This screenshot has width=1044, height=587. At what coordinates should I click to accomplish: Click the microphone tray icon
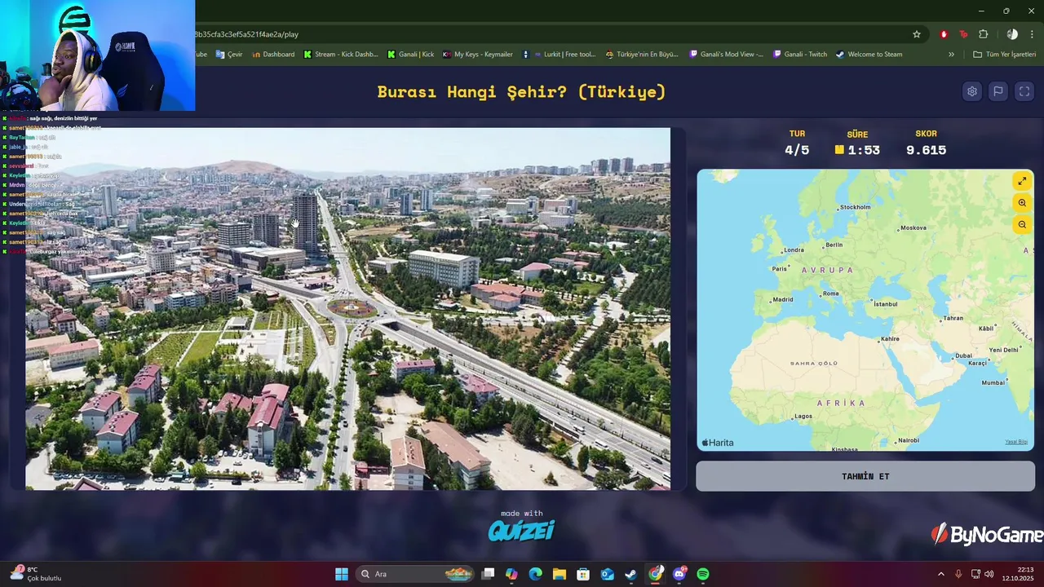click(958, 574)
